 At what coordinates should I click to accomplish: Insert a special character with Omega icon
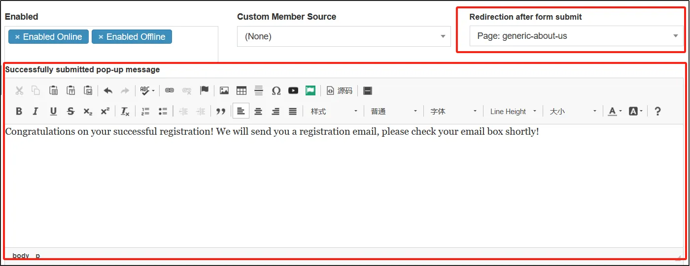coord(276,90)
